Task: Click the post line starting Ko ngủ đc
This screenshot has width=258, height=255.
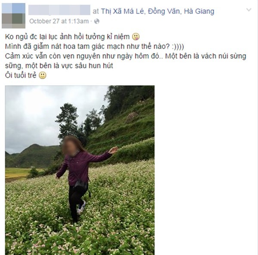Action: 68,37
